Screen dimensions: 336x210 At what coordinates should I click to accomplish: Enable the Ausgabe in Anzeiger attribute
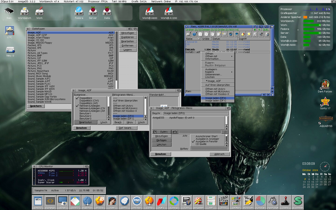[x=207, y=139]
